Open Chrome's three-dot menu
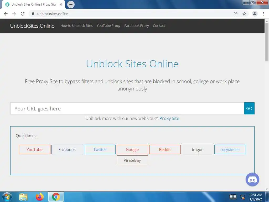269x202 pixels. [x=263, y=14]
